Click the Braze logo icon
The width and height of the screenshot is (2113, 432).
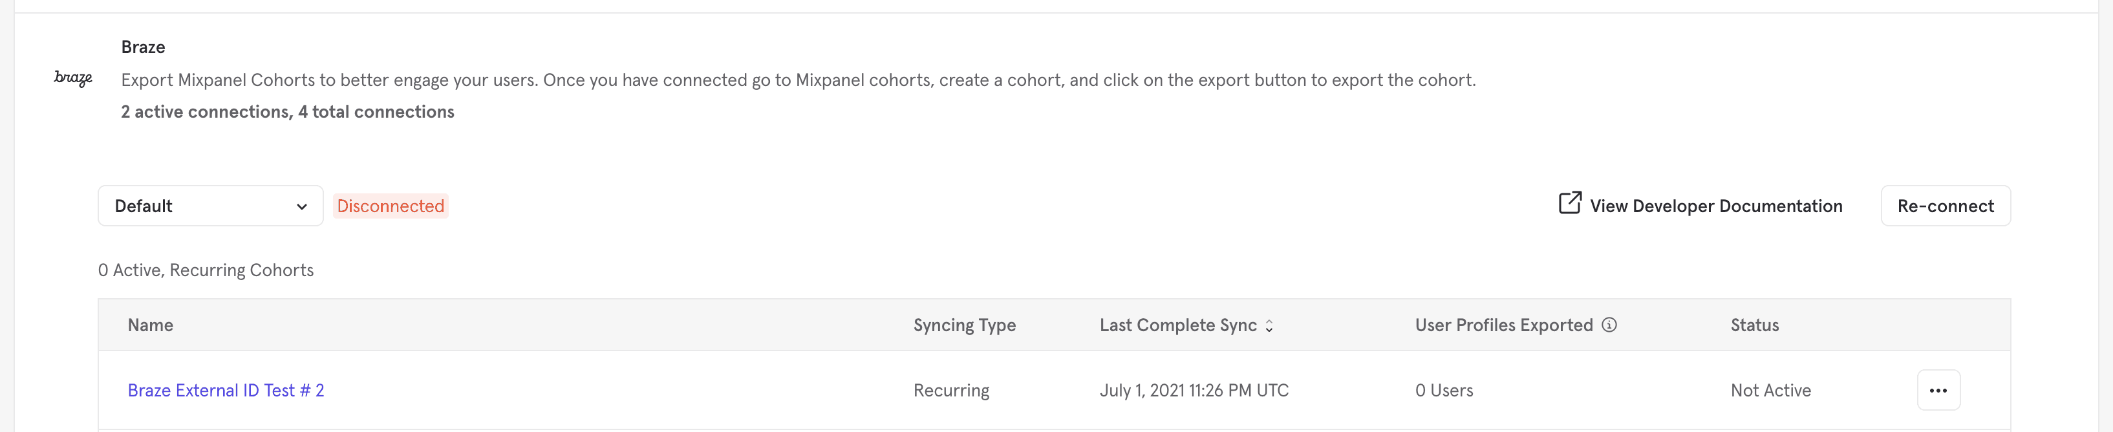tap(73, 79)
